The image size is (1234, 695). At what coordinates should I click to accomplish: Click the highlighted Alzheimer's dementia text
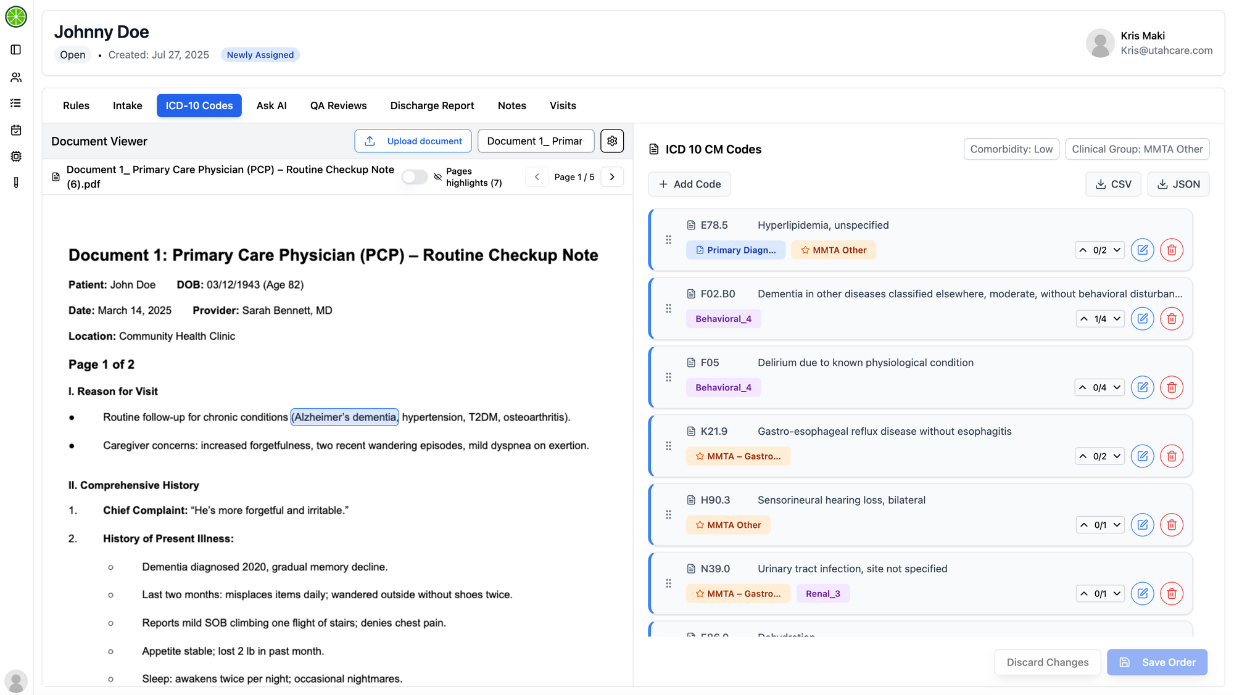(345, 417)
